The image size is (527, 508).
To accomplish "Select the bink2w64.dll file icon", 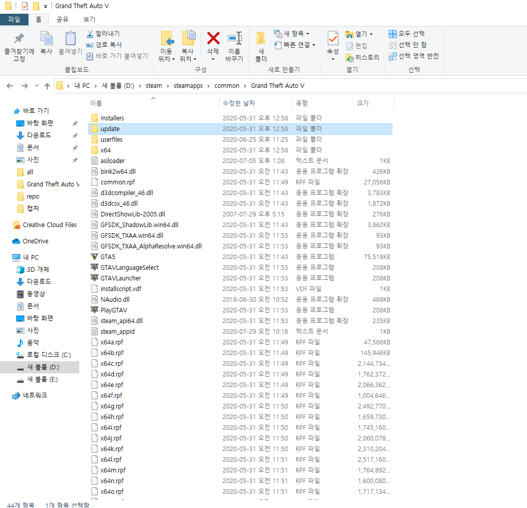I will pyautogui.click(x=95, y=171).
